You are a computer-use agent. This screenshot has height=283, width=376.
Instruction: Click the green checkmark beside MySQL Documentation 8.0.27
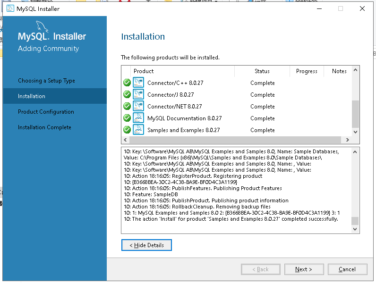[x=127, y=118]
